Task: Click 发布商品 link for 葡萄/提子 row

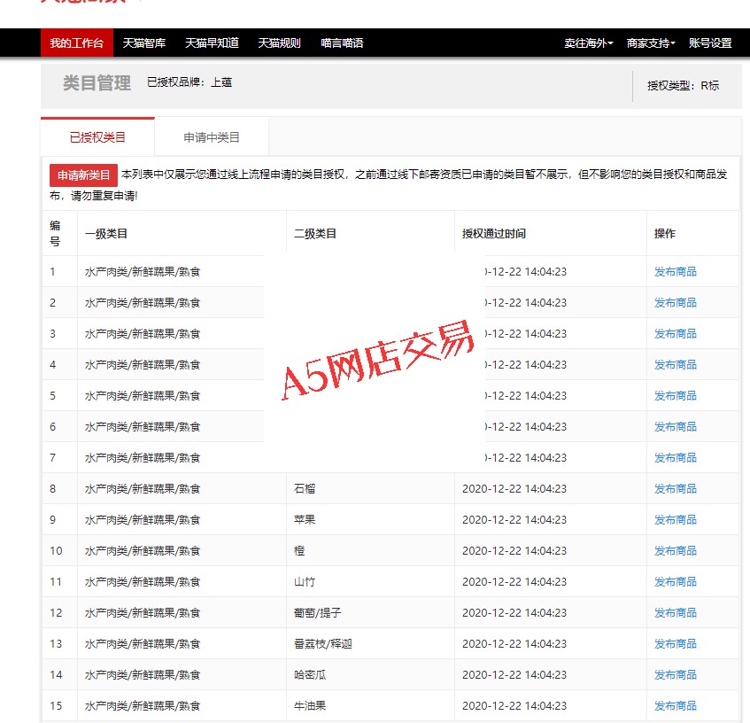Action: click(676, 613)
